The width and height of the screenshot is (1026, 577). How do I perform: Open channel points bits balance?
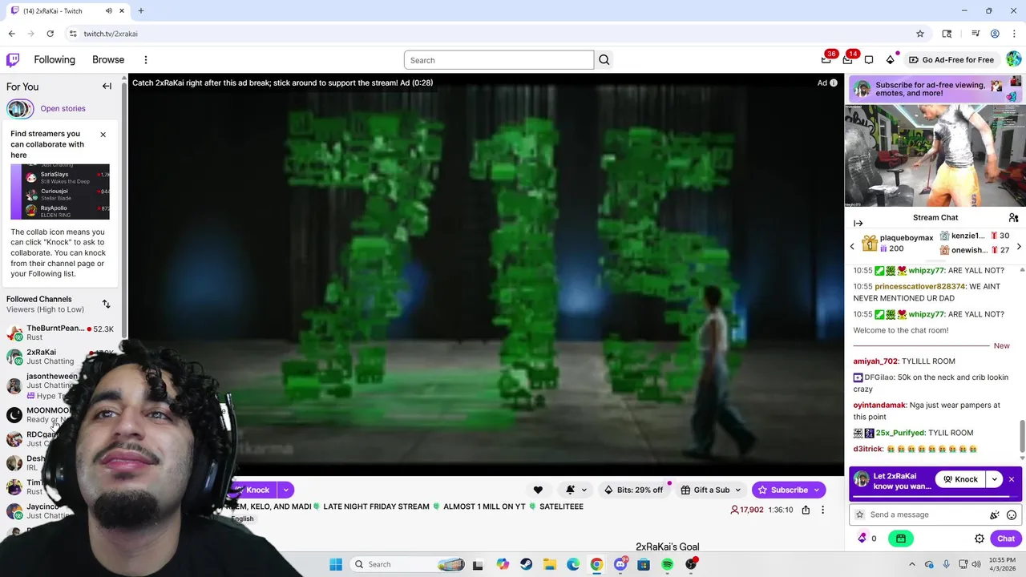click(867, 539)
